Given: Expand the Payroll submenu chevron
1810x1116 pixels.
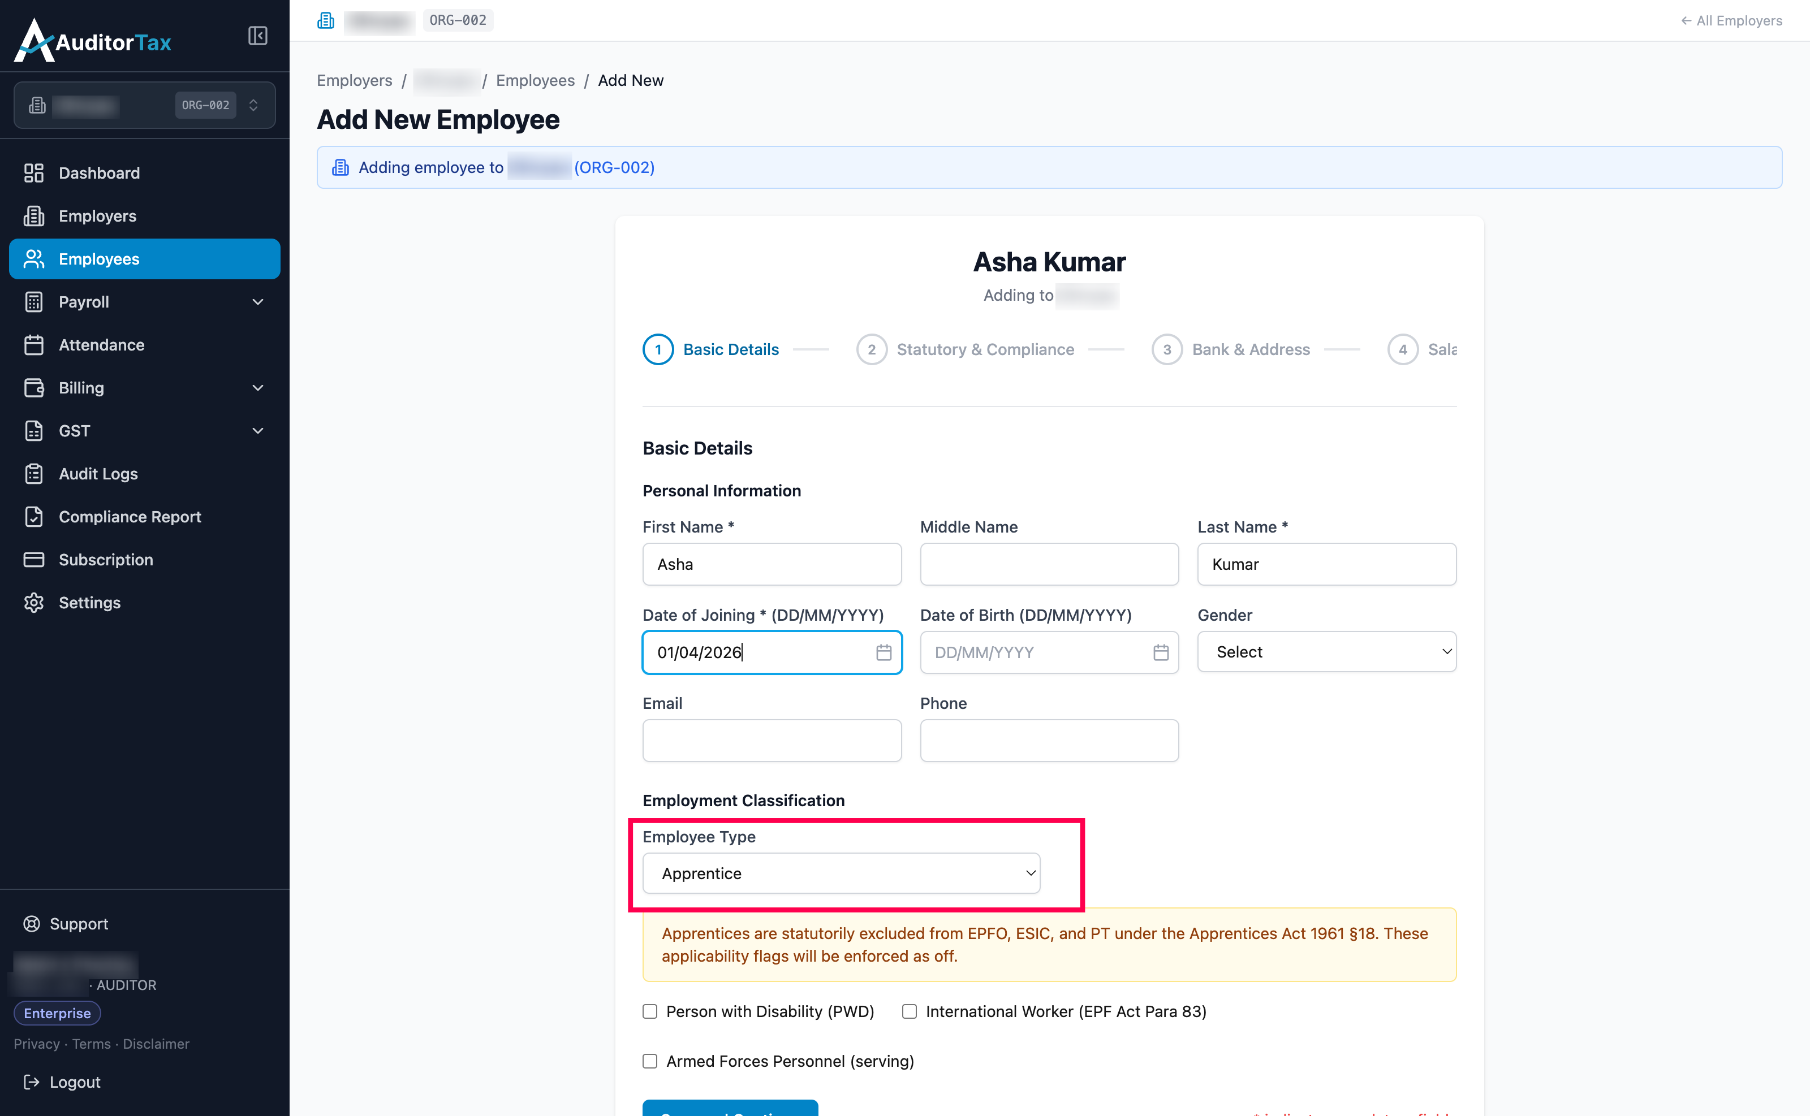Looking at the screenshot, I should [x=258, y=302].
